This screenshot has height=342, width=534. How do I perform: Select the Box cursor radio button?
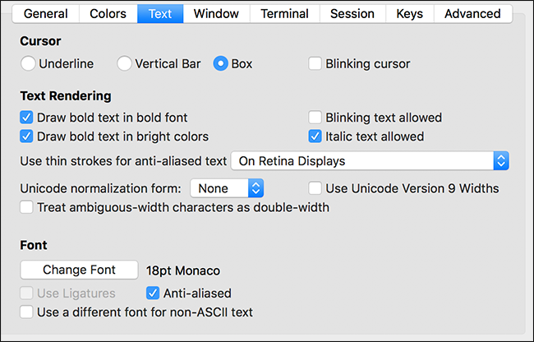click(220, 63)
